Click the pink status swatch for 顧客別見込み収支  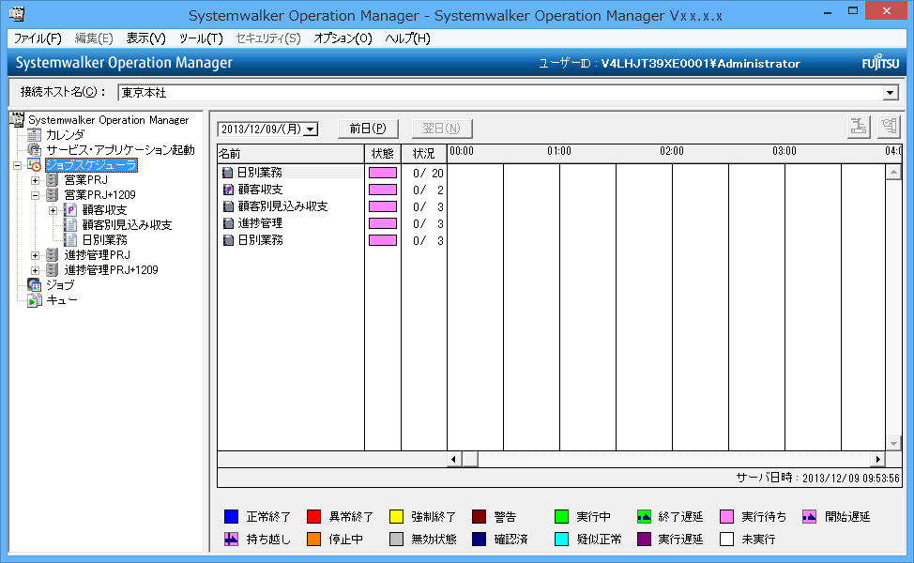tap(382, 206)
